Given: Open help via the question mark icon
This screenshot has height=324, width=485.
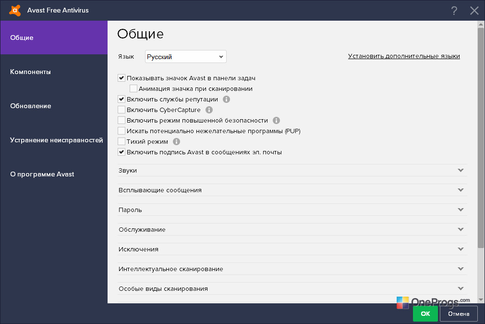Looking at the screenshot, I should pyautogui.click(x=454, y=11).
